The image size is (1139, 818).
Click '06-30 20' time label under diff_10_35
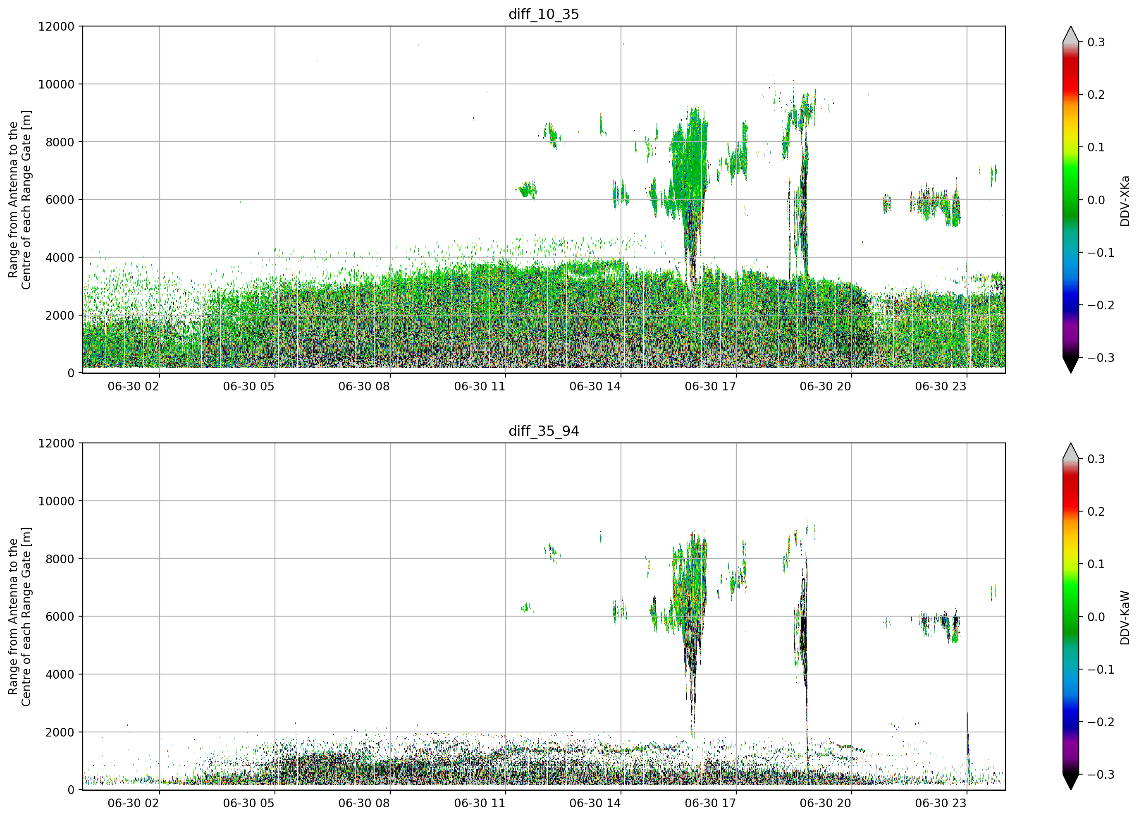coord(826,386)
